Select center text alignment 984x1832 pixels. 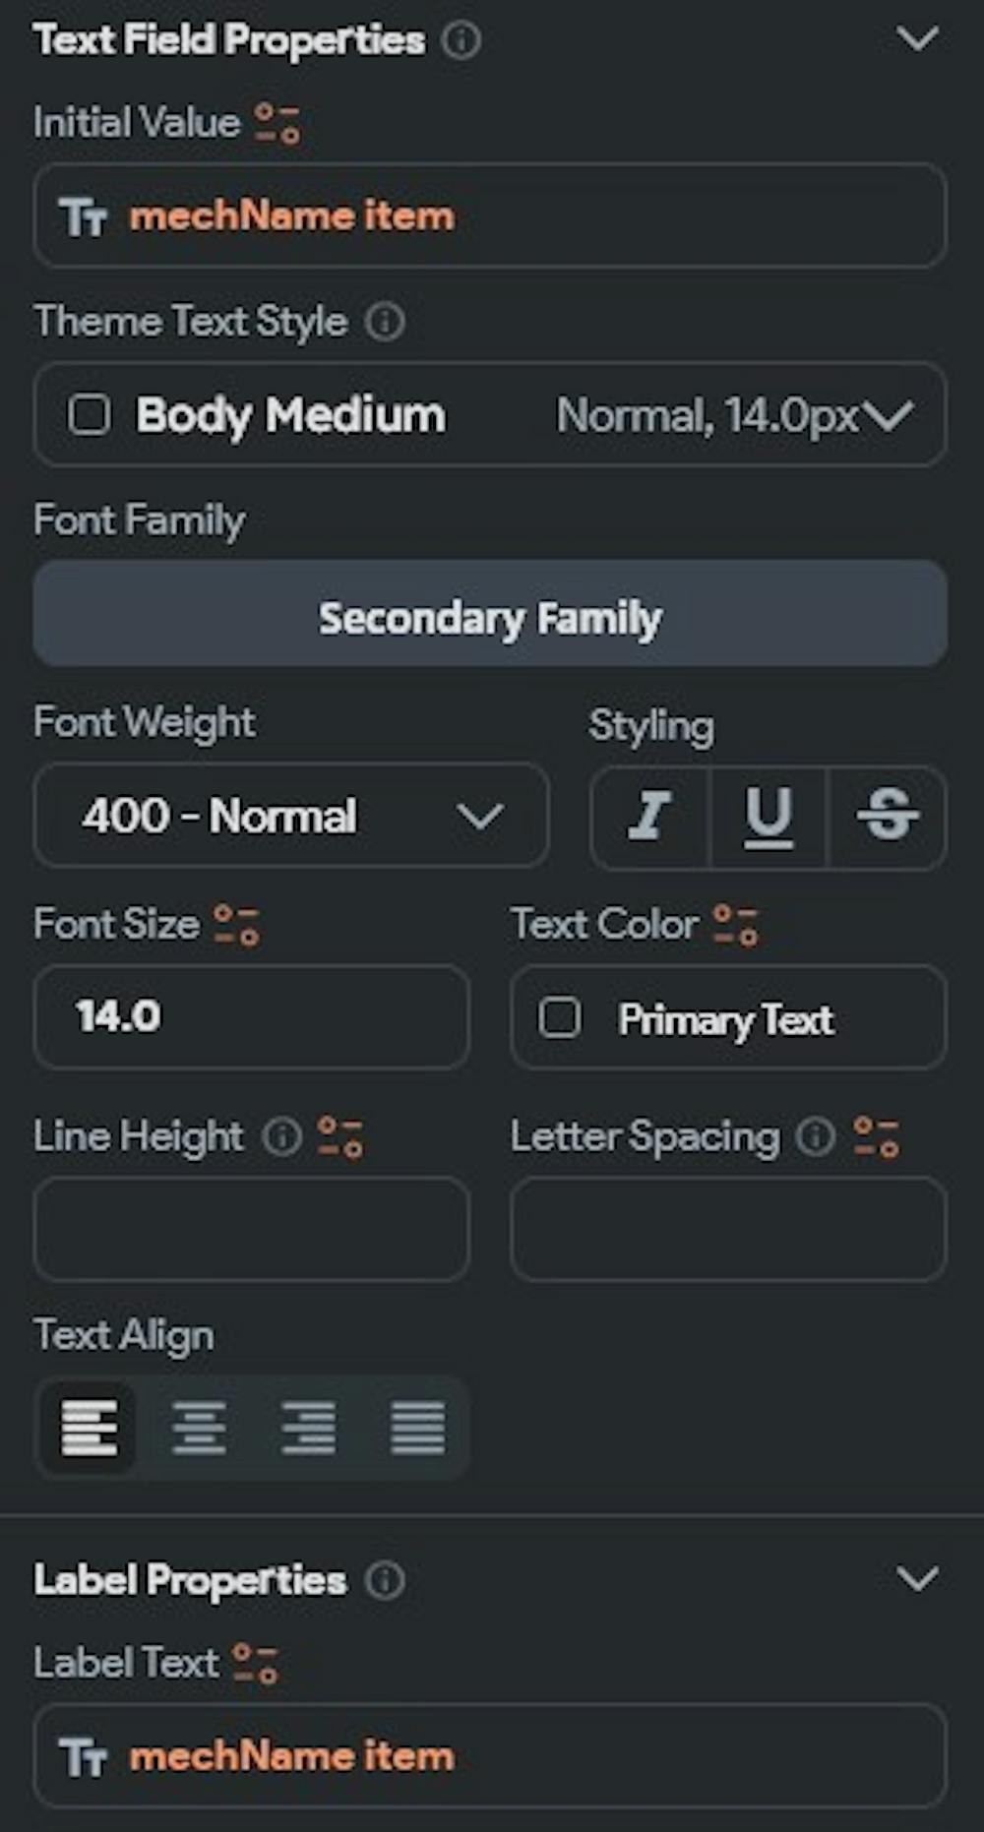pyautogui.click(x=199, y=1428)
